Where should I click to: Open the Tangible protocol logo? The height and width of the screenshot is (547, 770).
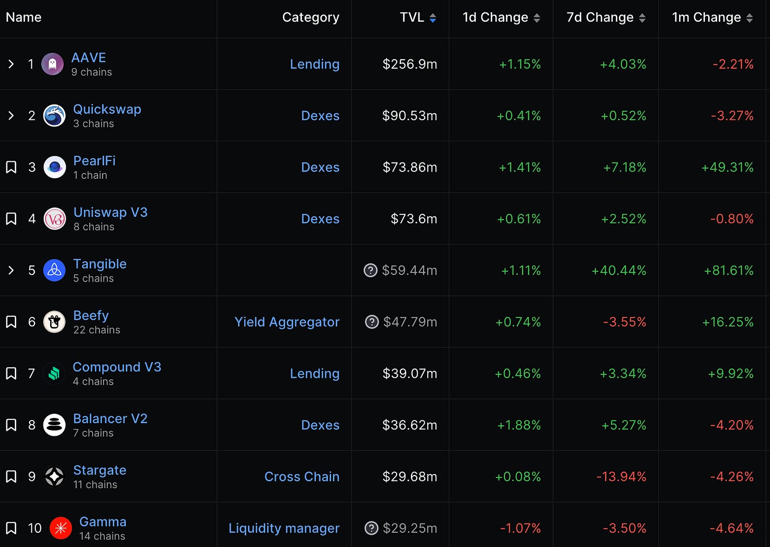coord(54,270)
